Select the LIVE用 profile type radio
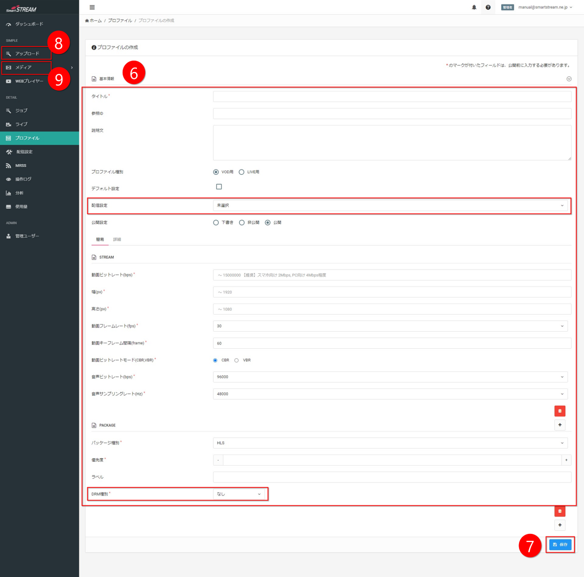Viewport: 584px width, 577px height. [241, 172]
